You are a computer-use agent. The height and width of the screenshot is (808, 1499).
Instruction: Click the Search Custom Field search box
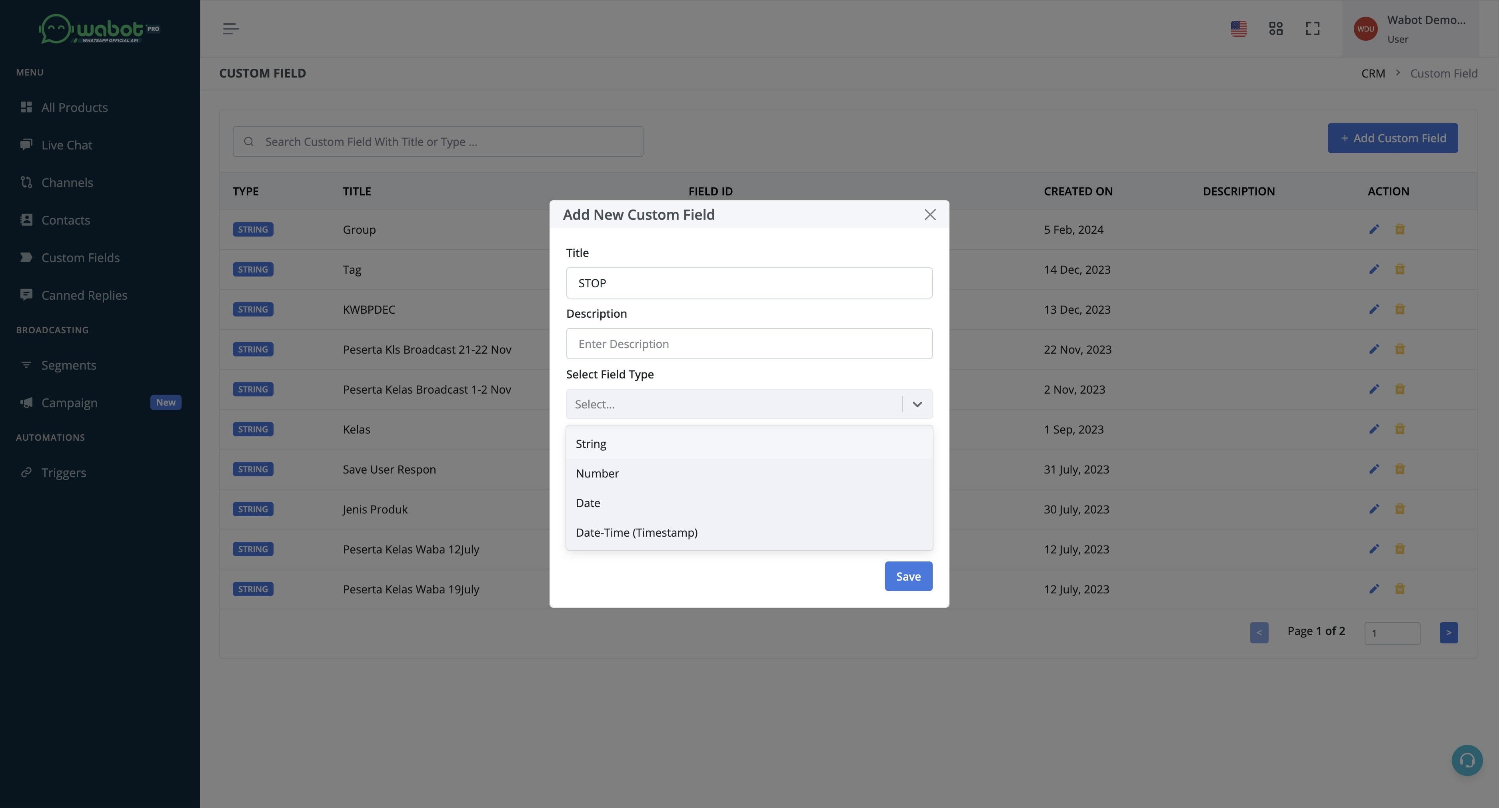[x=438, y=141]
